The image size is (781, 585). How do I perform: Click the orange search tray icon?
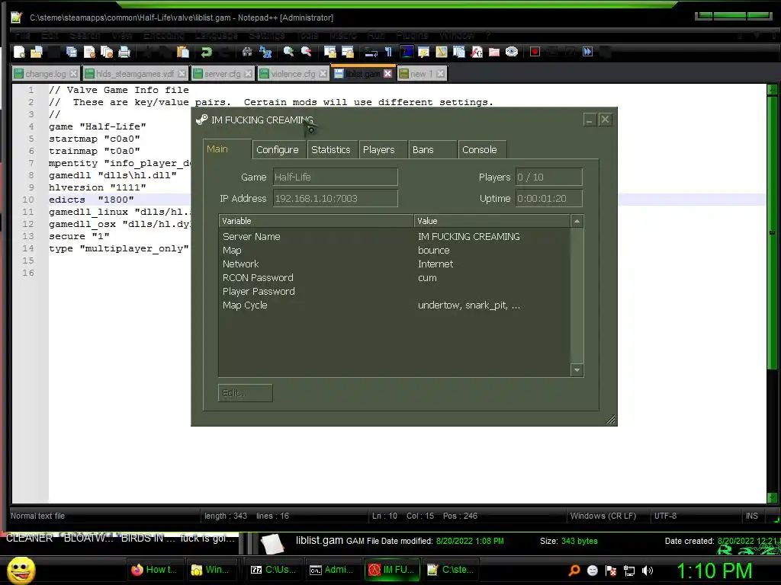[x=574, y=571]
